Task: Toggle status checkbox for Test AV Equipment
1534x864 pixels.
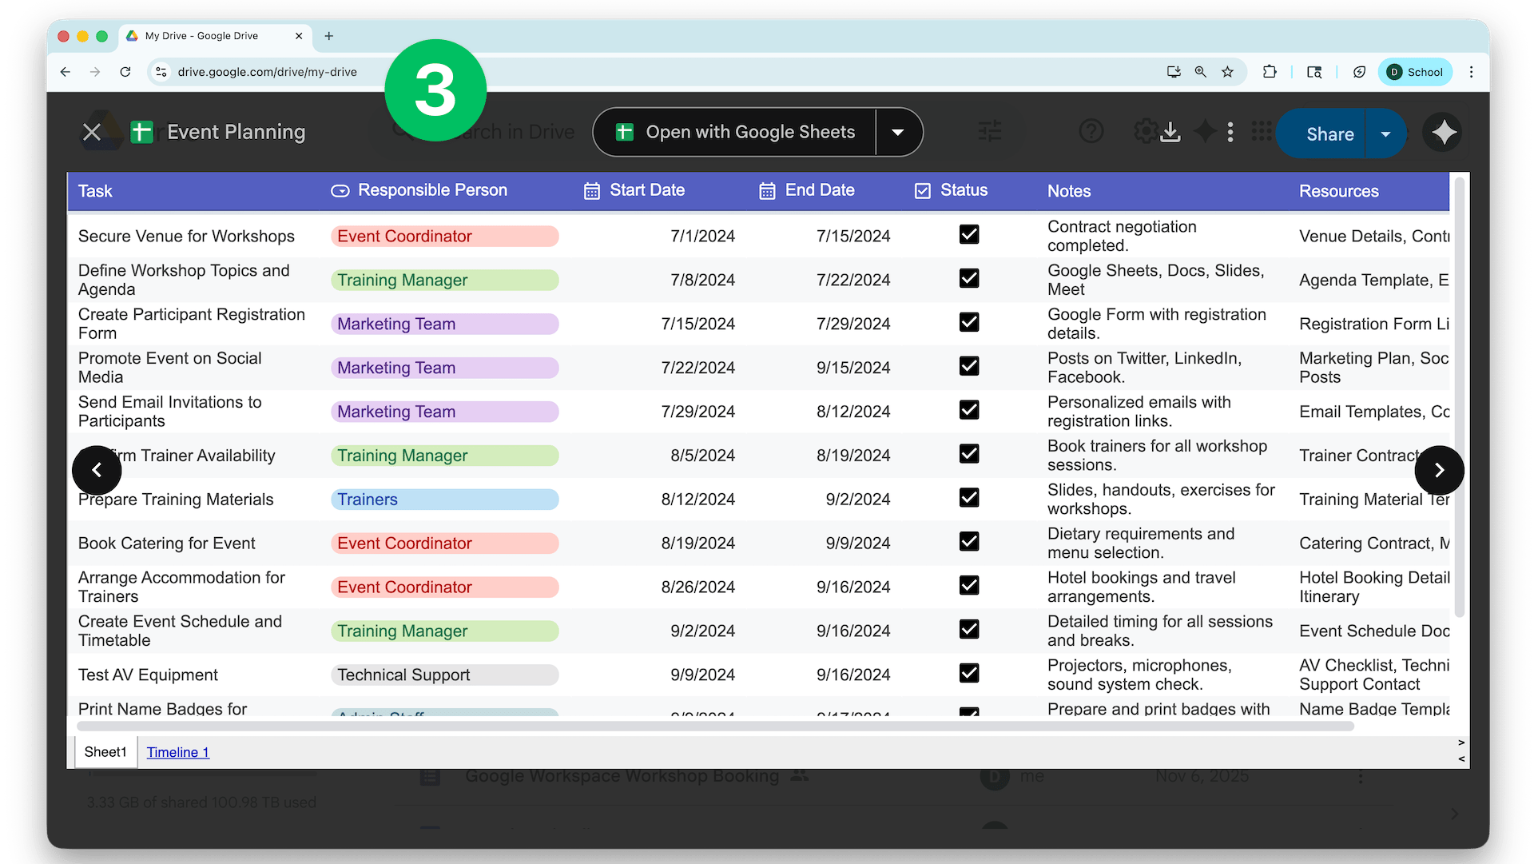Action: click(x=969, y=674)
